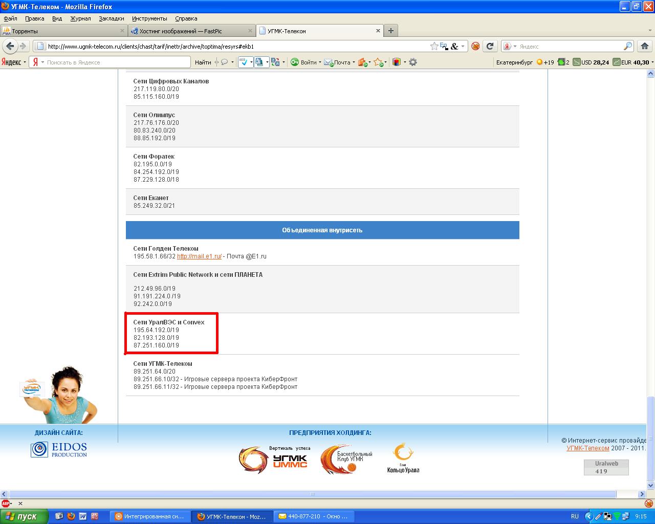Open a new tab with plus button
The height and width of the screenshot is (524, 655).
(x=391, y=31)
